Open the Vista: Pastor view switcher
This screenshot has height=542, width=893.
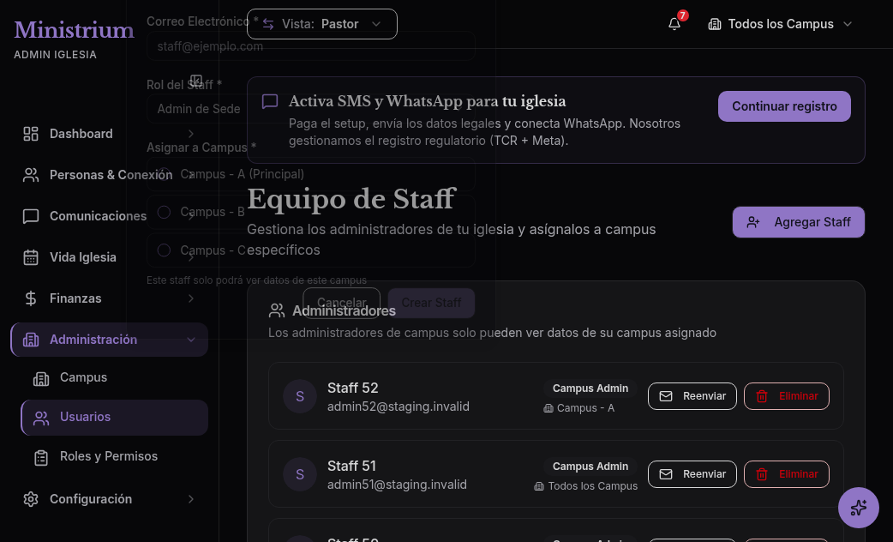321,24
